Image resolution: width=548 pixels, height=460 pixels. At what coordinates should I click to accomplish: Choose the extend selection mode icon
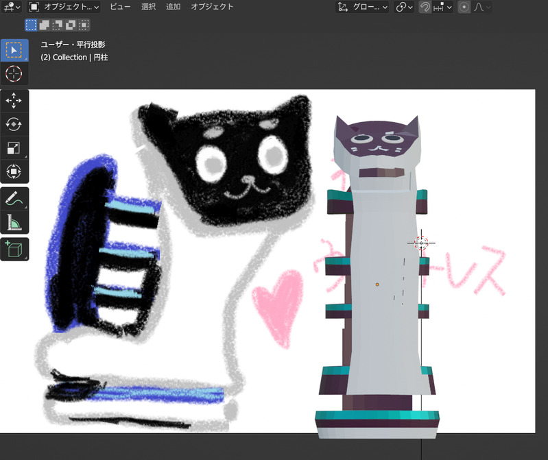point(44,25)
